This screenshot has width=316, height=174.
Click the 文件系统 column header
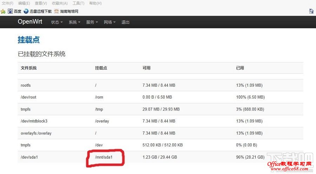click(29, 68)
